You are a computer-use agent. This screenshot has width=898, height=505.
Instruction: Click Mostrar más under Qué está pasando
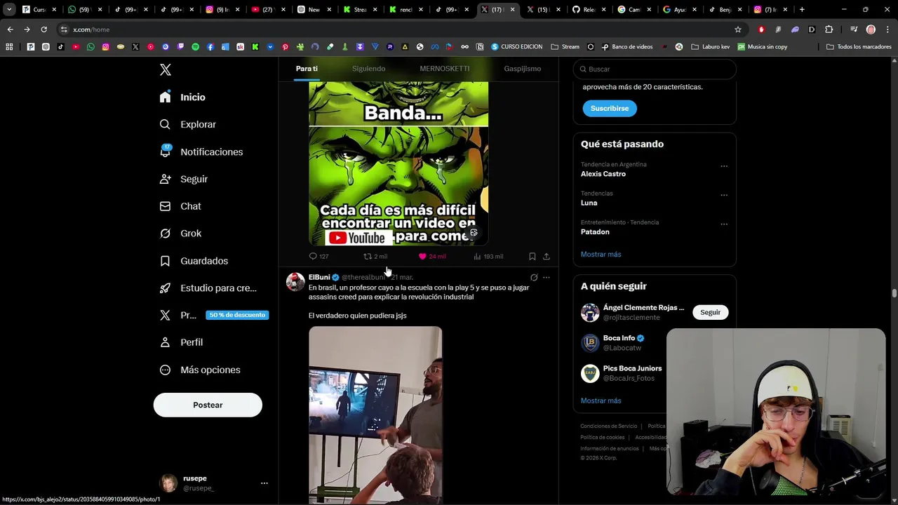pos(601,255)
